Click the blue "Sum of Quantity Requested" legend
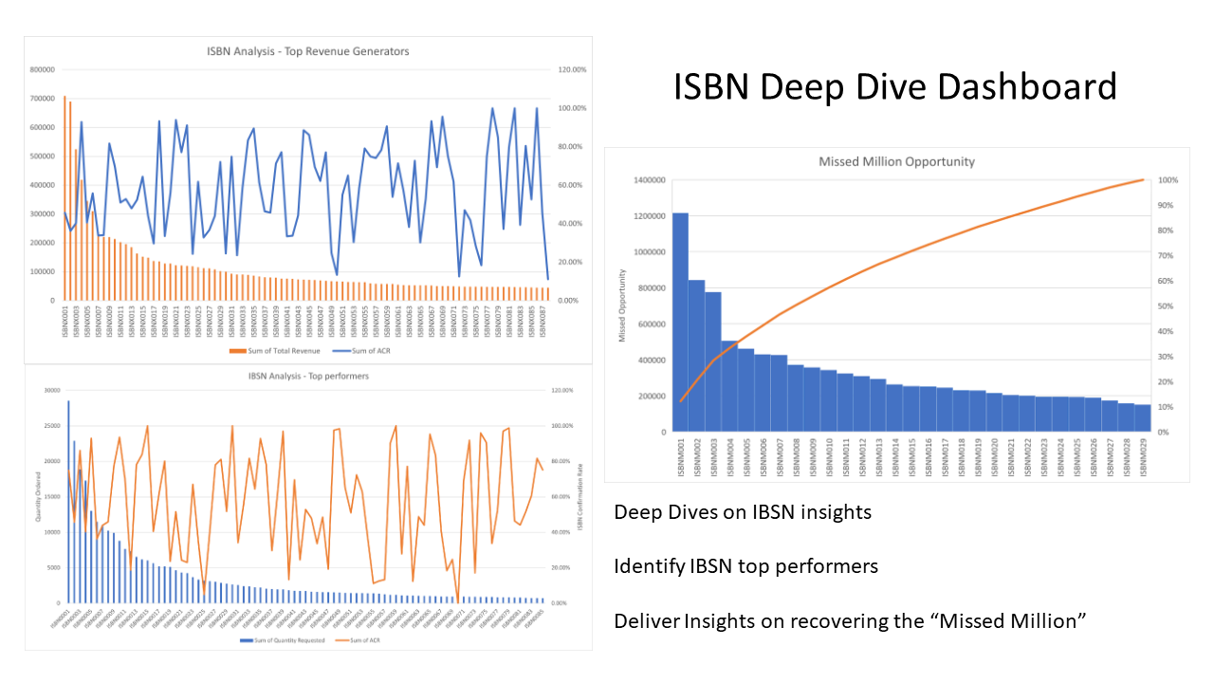This screenshot has width=1214, height=683. 248,640
